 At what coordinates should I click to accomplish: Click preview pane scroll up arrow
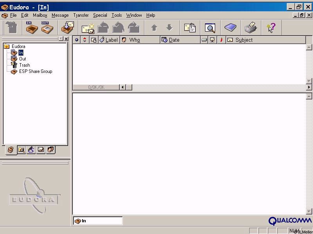309,96
